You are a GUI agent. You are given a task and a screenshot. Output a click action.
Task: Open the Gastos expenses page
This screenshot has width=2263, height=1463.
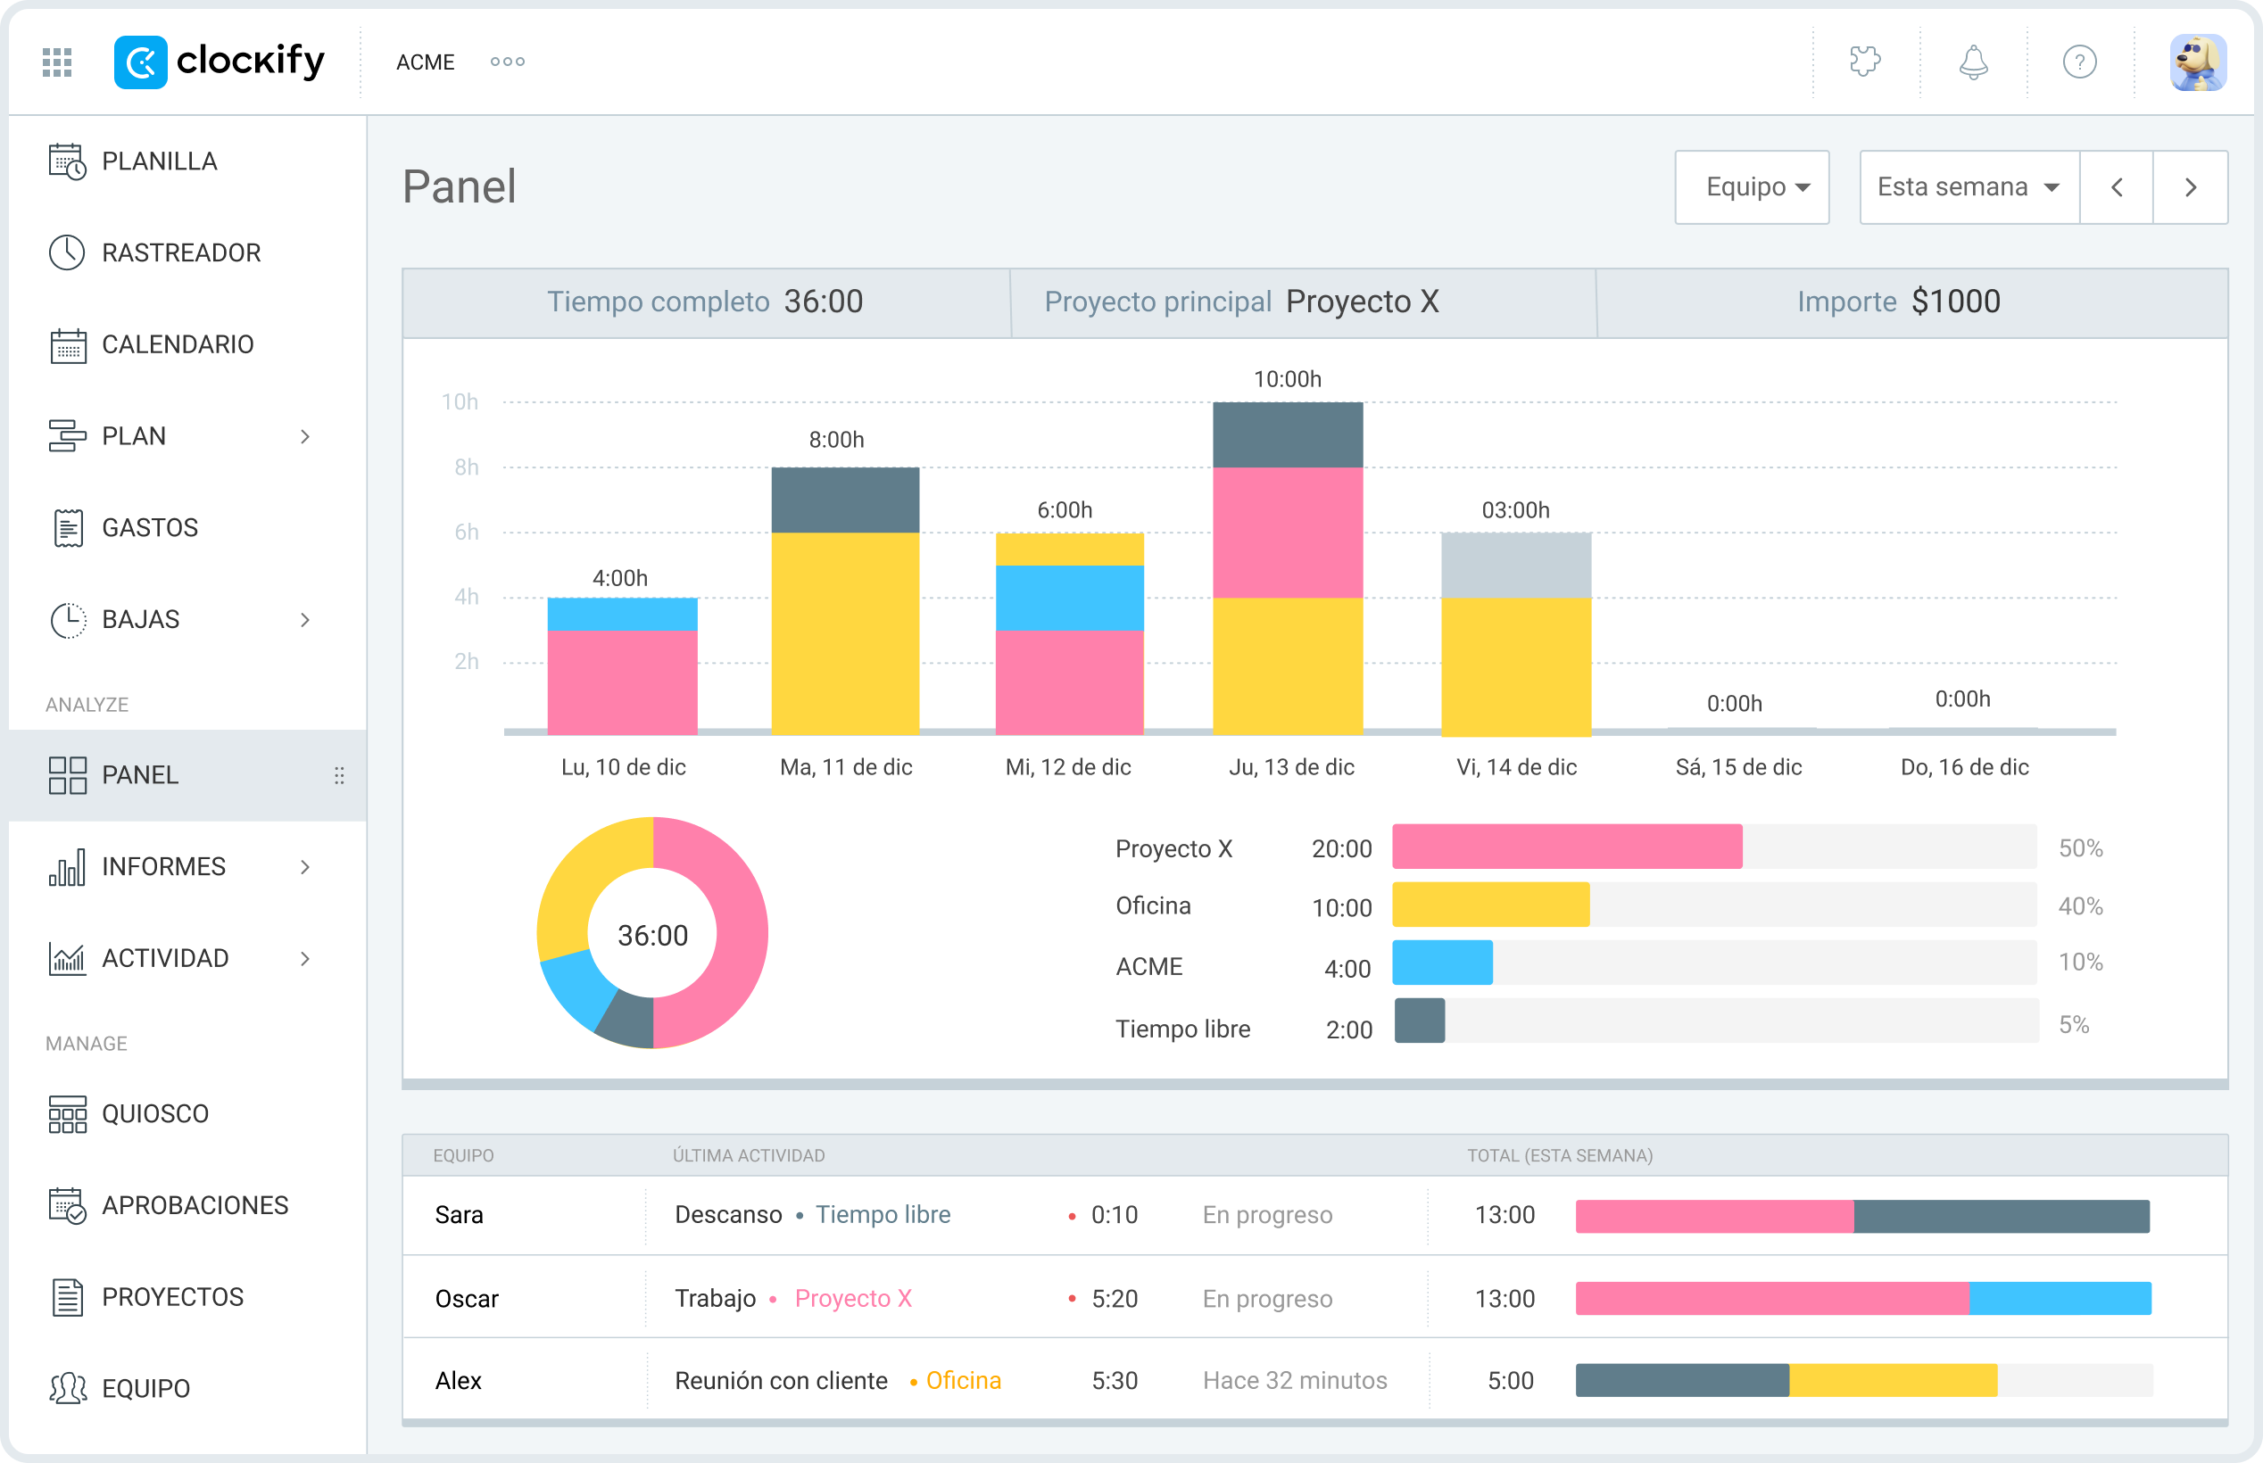[x=149, y=527]
